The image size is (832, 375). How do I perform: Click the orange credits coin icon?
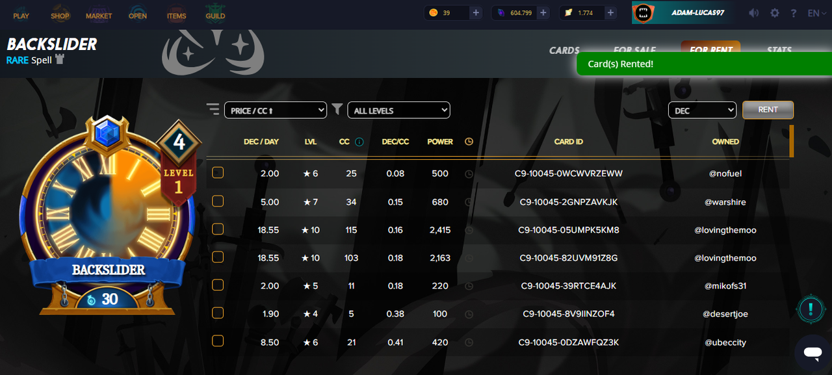tap(434, 13)
